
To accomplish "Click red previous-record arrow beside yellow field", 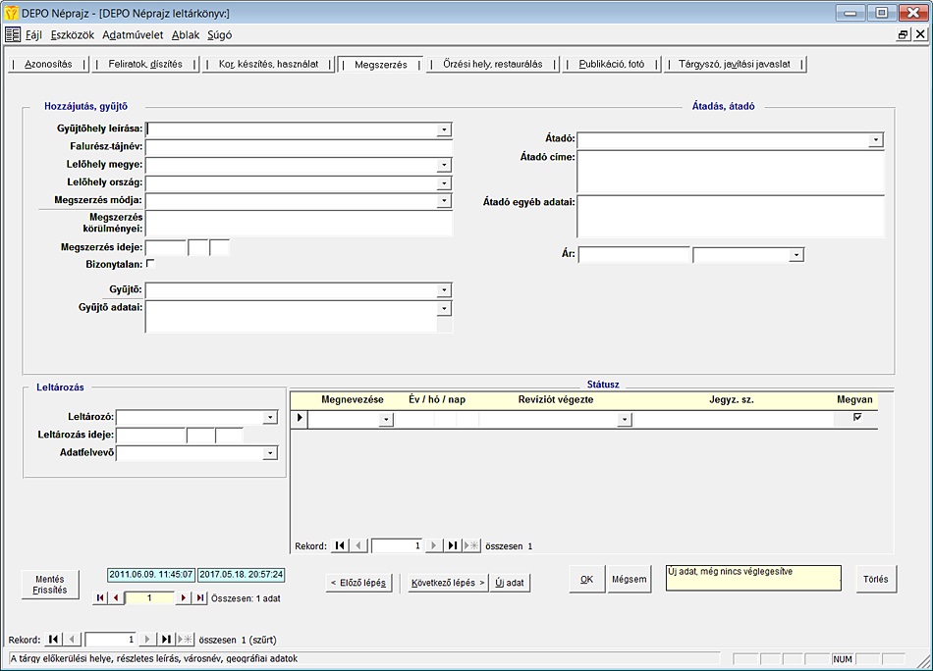I will [116, 597].
